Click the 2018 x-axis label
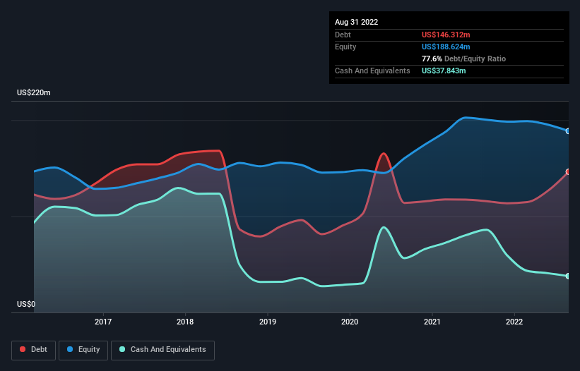 (185, 322)
